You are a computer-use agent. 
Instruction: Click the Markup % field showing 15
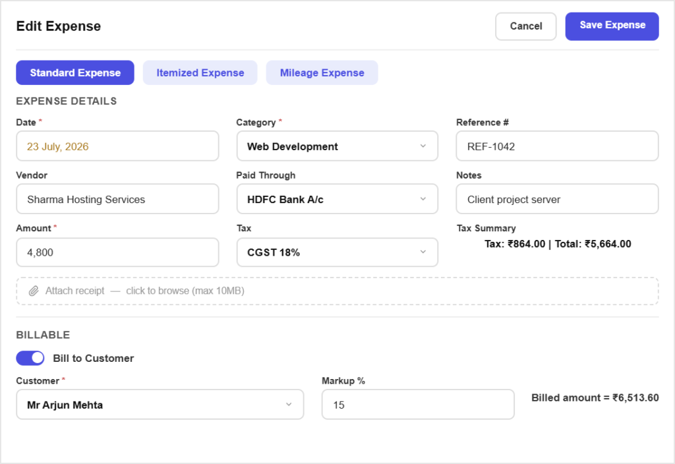(x=417, y=405)
